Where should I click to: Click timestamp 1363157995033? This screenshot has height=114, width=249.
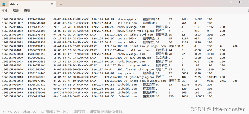click(x=13, y=42)
